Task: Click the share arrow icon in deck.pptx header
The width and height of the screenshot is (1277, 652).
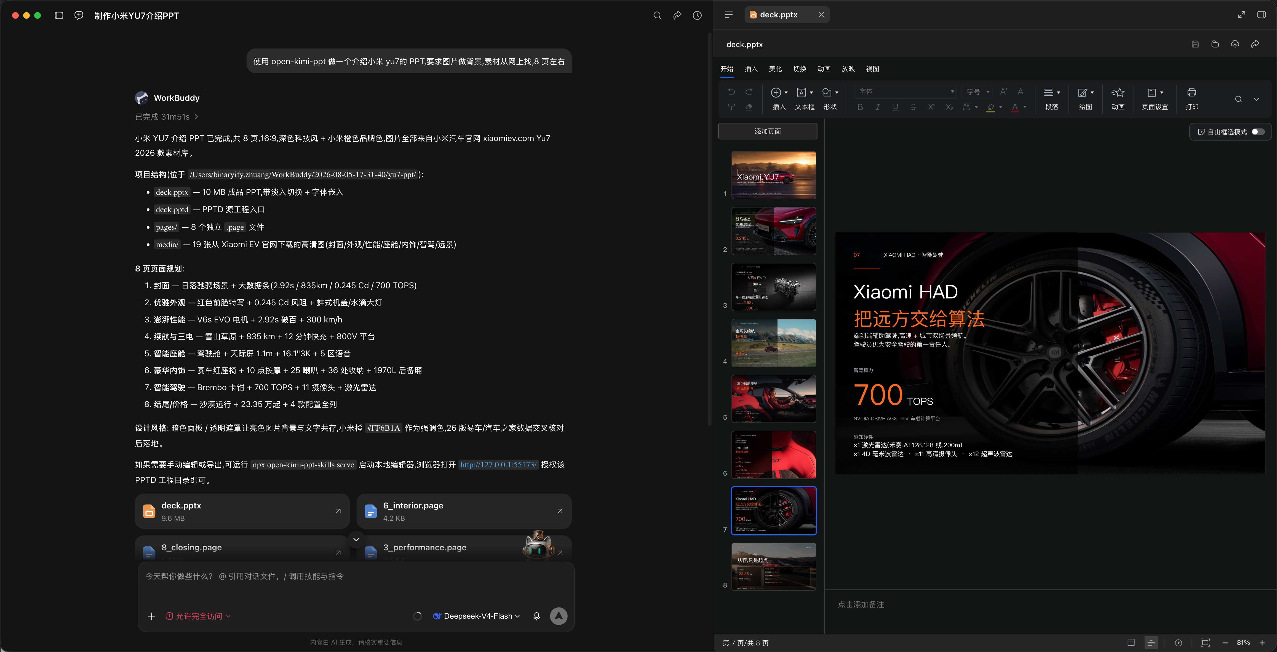Action: [x=1255, y=44]
